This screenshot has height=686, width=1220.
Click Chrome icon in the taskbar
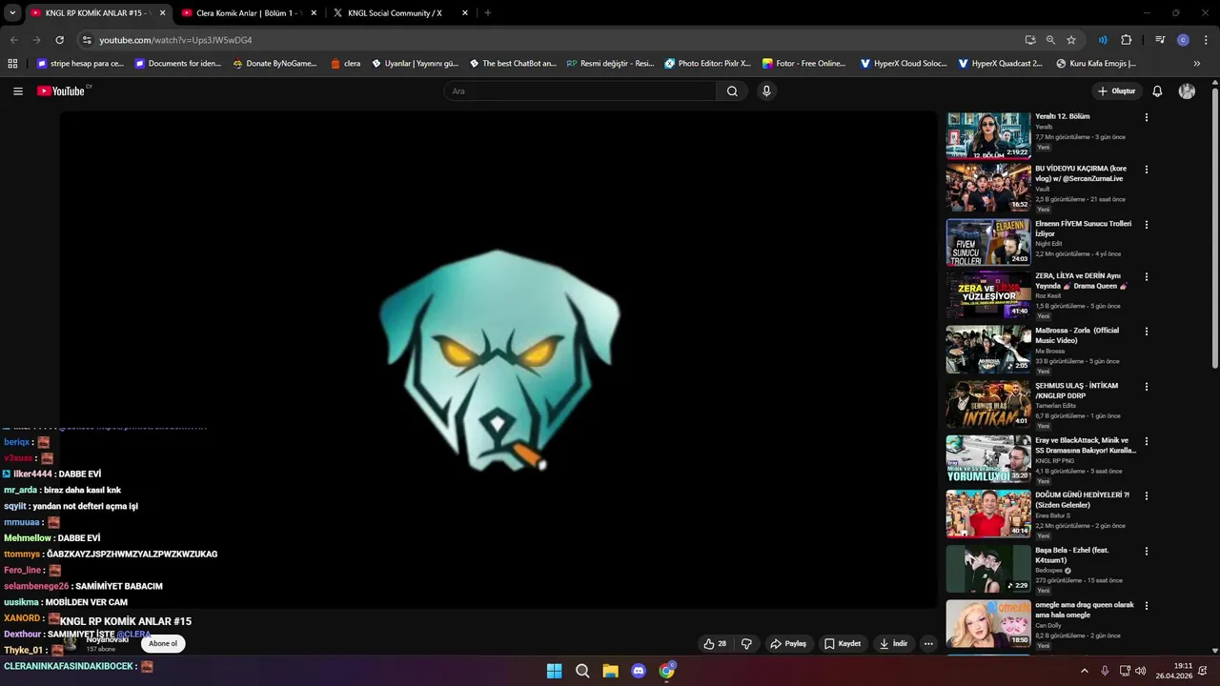tap(667, 671)
